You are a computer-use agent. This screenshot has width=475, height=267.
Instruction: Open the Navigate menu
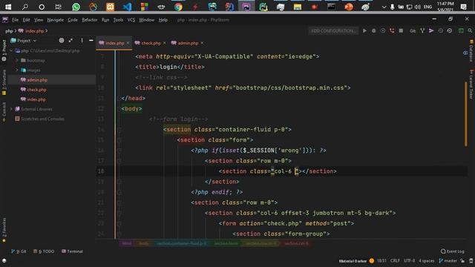pos(56,20)
